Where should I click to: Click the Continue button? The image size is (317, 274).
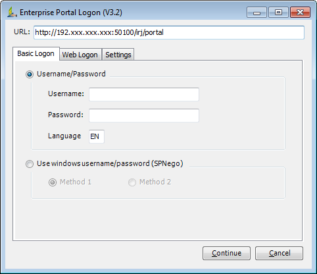226,253
